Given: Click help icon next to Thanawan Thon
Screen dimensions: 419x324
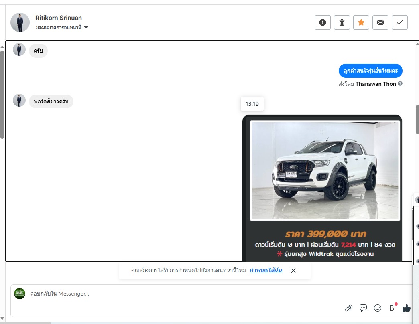Looking at the screenshot, I should pyautogui.click(x=400, y=83).
